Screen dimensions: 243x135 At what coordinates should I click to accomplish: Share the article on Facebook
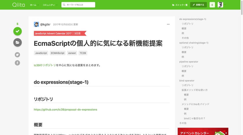click(17, 63)
